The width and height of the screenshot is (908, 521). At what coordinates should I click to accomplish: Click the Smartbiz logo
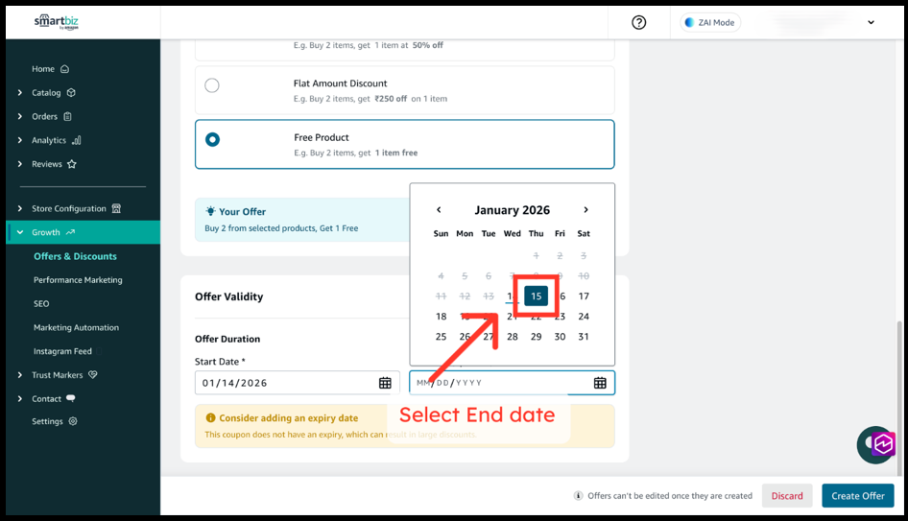coord(57,22)
